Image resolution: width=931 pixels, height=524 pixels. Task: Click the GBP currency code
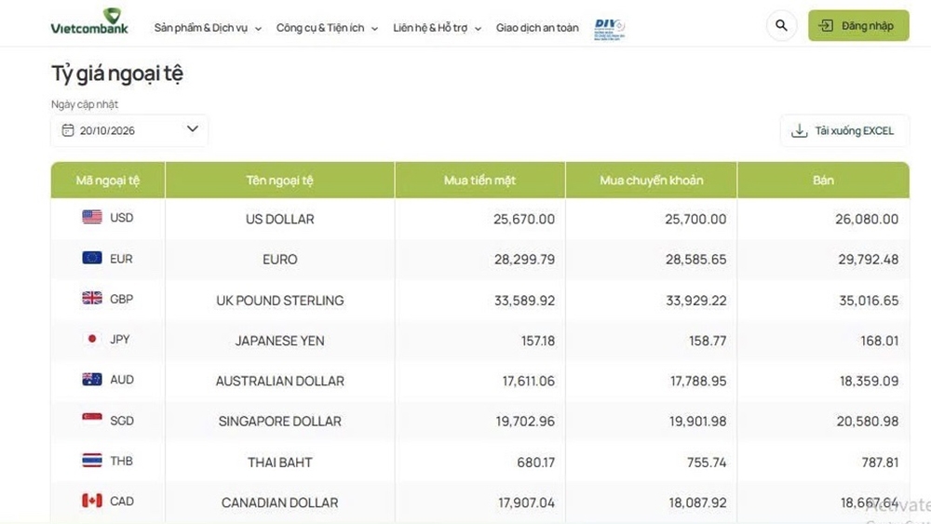pos(122,299)
